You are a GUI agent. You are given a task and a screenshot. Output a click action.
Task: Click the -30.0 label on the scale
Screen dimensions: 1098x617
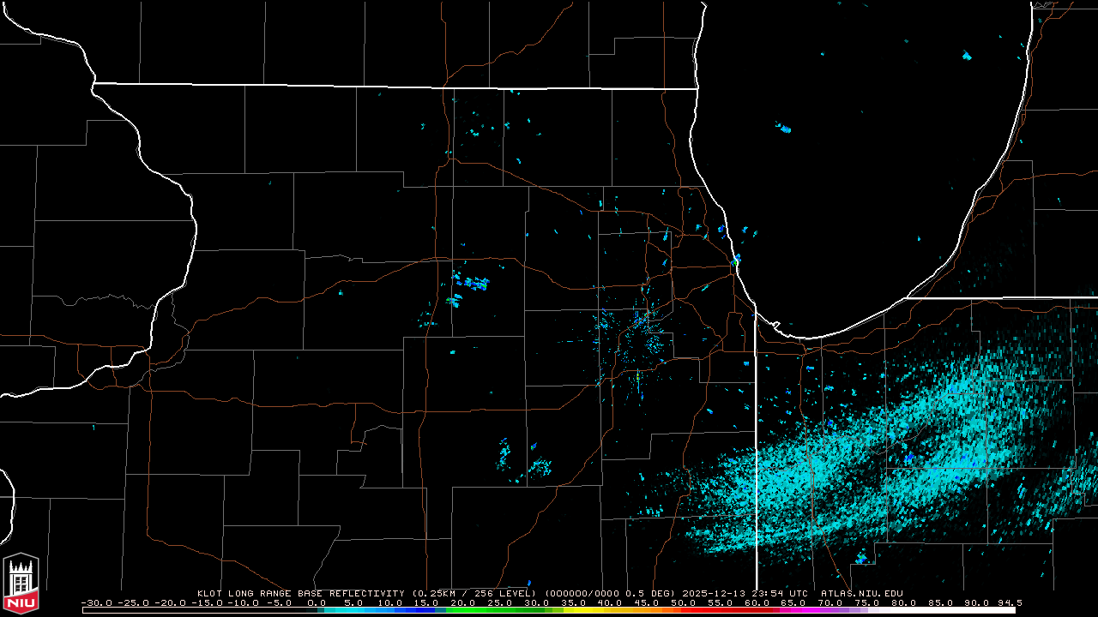click(x=97, y=602)
